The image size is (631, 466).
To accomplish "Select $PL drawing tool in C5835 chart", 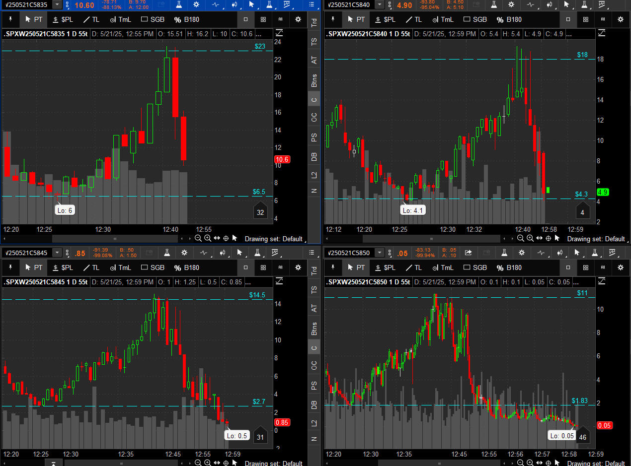I will pos(63,19).
